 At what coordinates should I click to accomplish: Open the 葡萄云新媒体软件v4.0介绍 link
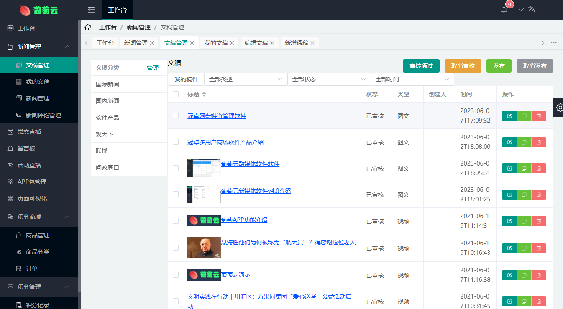[x=256, y=191]
